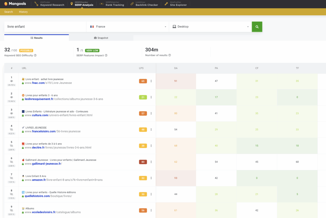Image resolution: width=326 pixels, height=218 pixels.
Task: Open the Desktop device dropdown
Action: (x=210, y=27)
